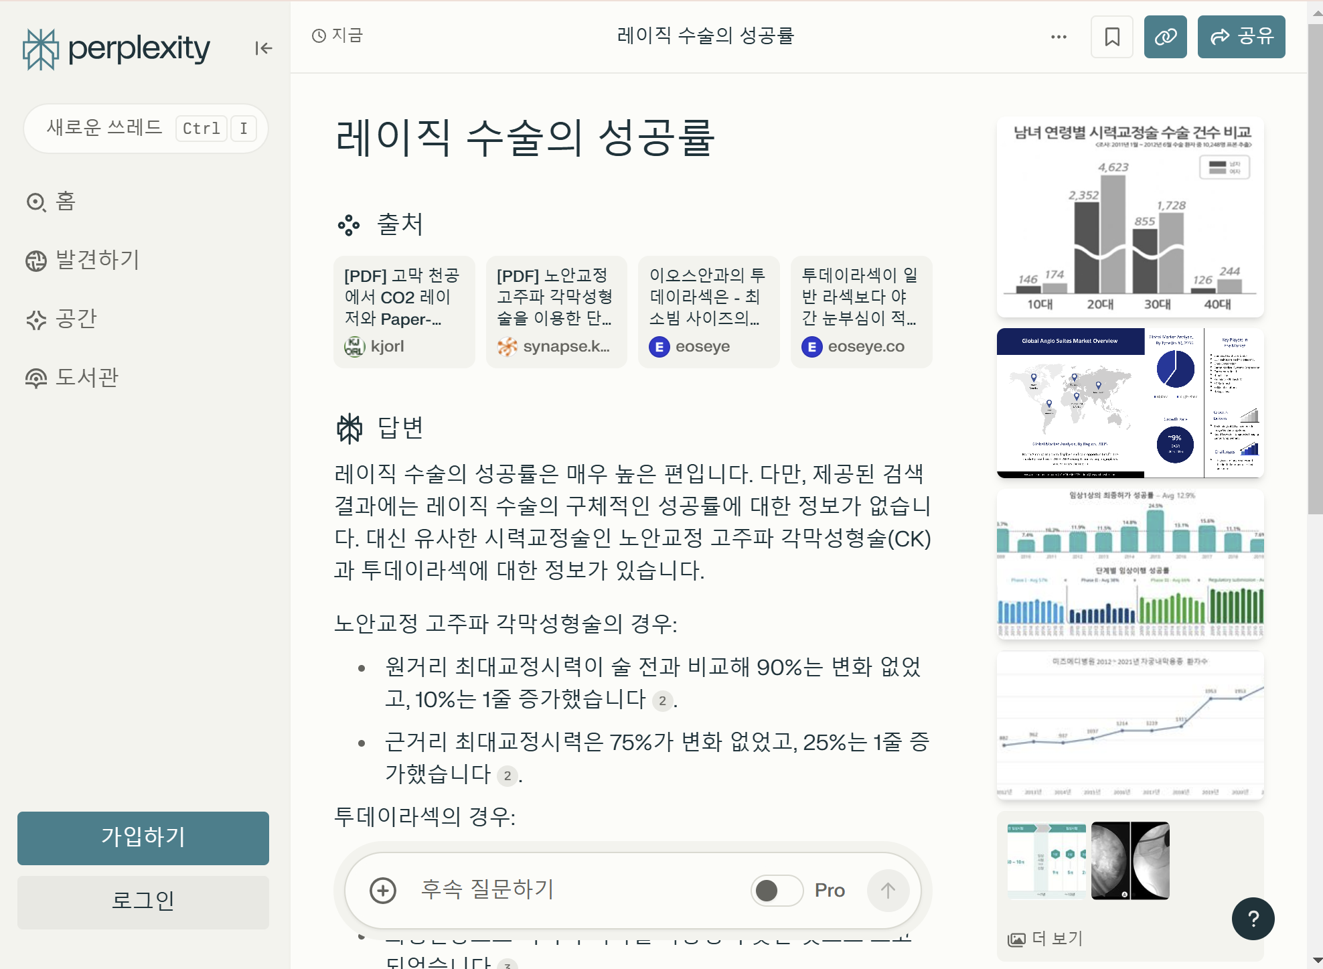Open the small teal table thumbnail
The image size is (1323, 969).
1046,861
